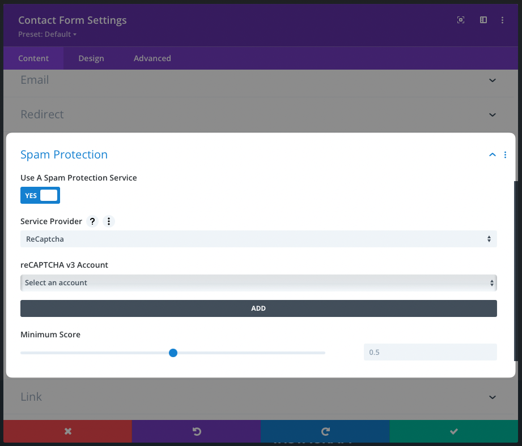Click the purple undo arrow icon
The width and height of the screenshot is (522, 446).
point(196,431)
